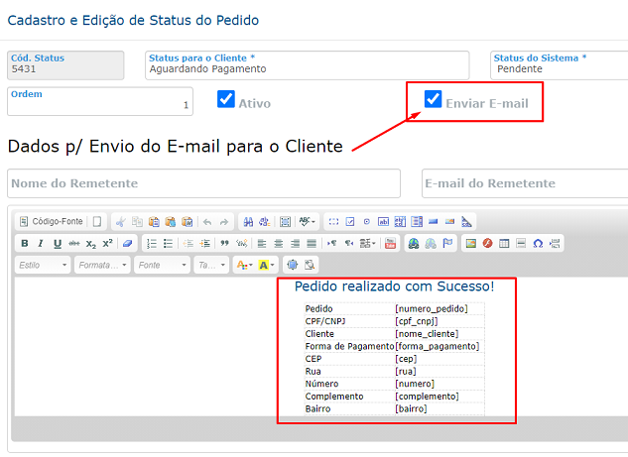Viewport: 628px width, 457px height.
Task: Open the Estilo dropdown
Action: pos(44,265)
